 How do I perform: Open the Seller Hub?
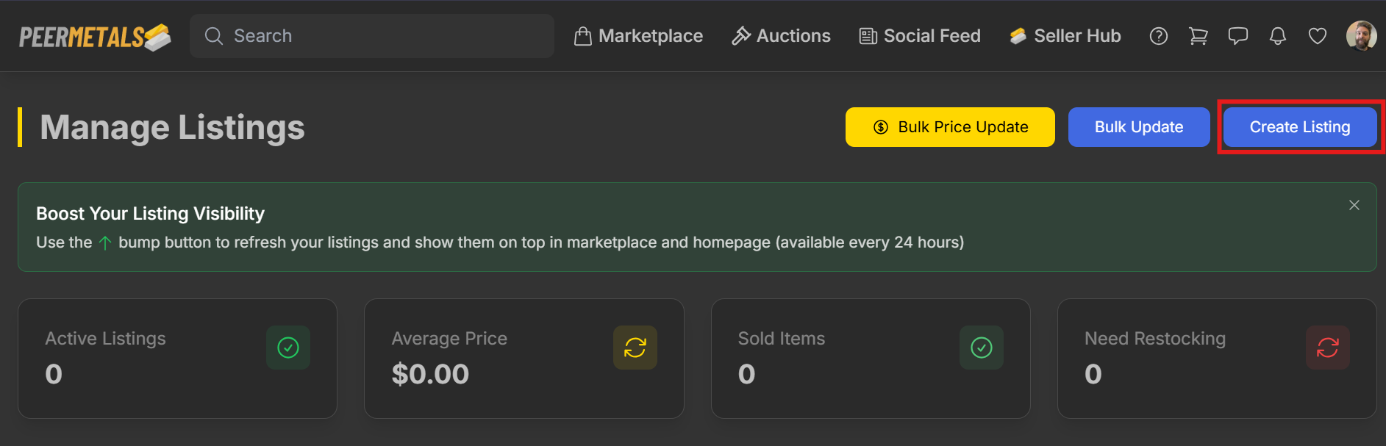click(1065, 36)
